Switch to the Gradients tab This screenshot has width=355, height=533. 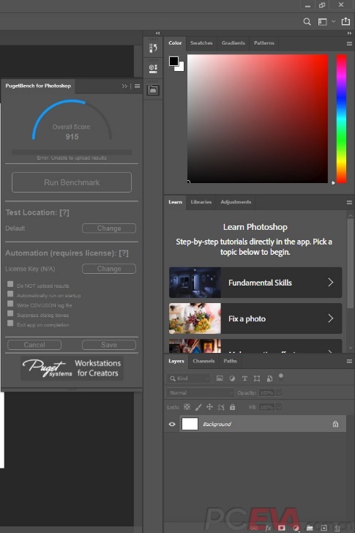pos(233,42)
